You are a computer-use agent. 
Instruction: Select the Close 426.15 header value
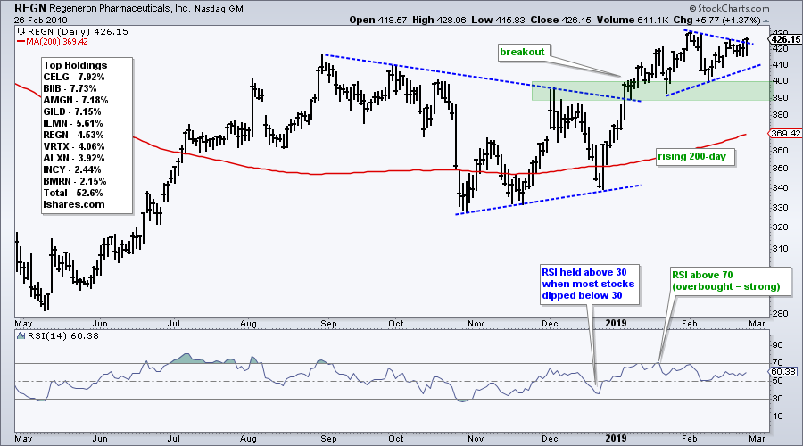point(561,20)
